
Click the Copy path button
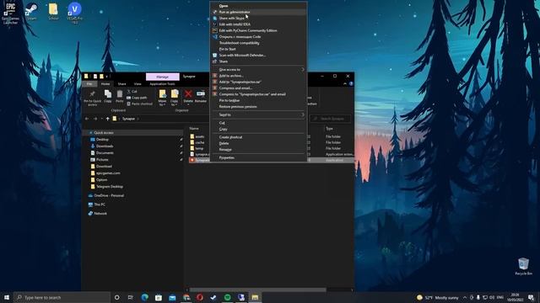(137, 98)
